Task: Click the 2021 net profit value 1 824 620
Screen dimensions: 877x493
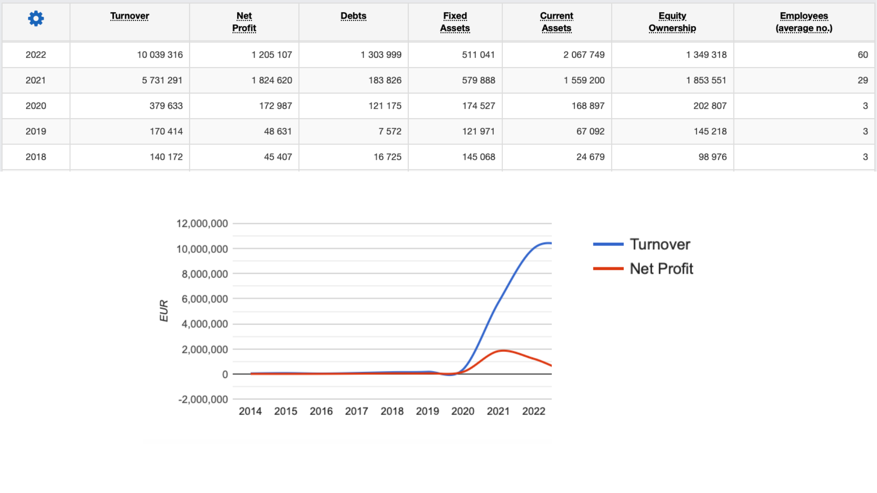Action: 271,80
